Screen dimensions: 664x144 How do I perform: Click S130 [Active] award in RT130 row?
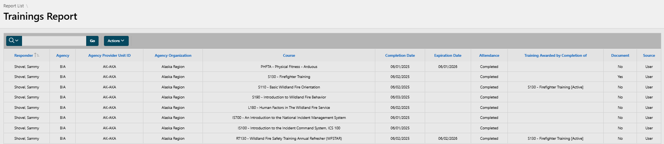pos(555,139)
